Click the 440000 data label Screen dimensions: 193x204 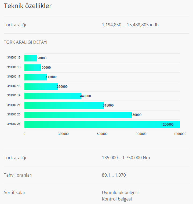[x=85, y=96]
